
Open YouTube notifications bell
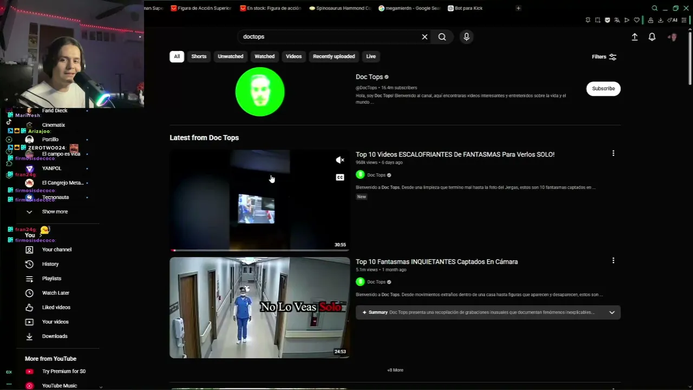click(652, 37)
